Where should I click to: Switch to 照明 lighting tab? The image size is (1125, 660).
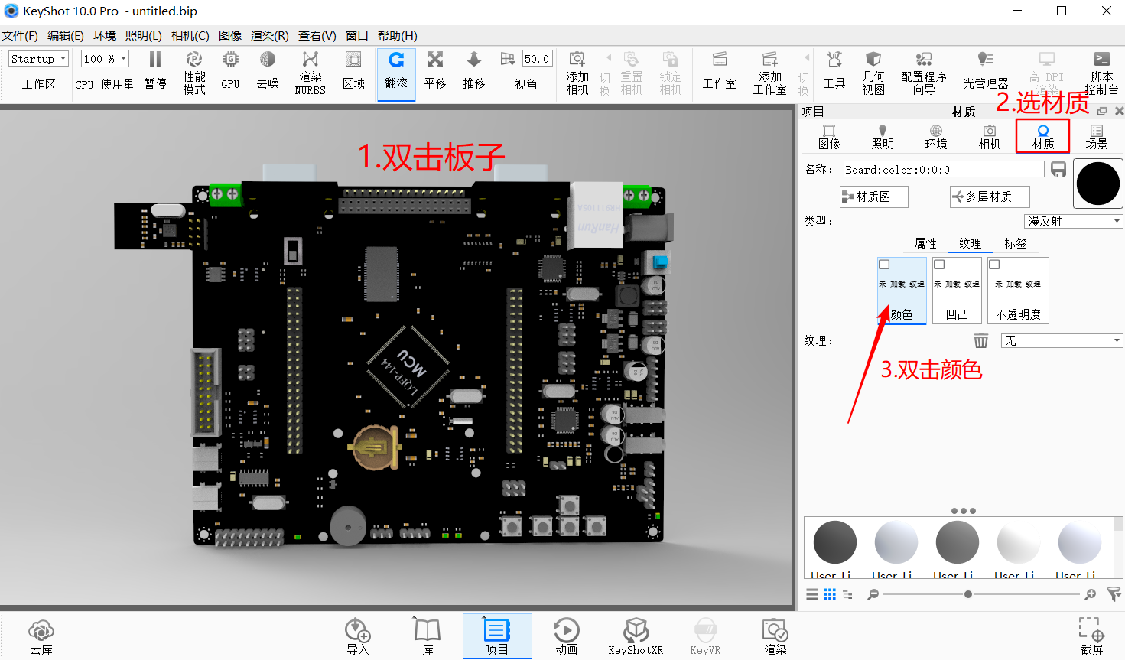pos(883,137)
